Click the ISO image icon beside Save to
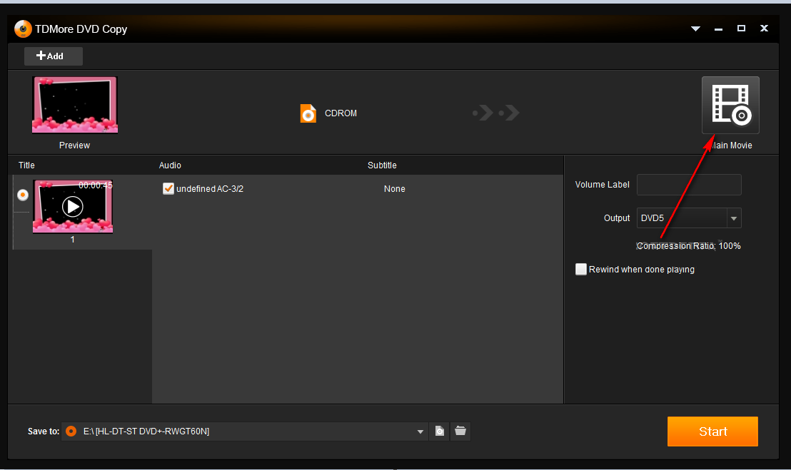Viewport: 791px width, 470px height. (439, 431)
